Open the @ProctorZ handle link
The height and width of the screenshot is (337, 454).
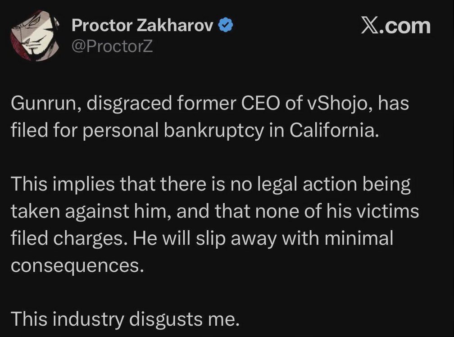pos(112,46)
